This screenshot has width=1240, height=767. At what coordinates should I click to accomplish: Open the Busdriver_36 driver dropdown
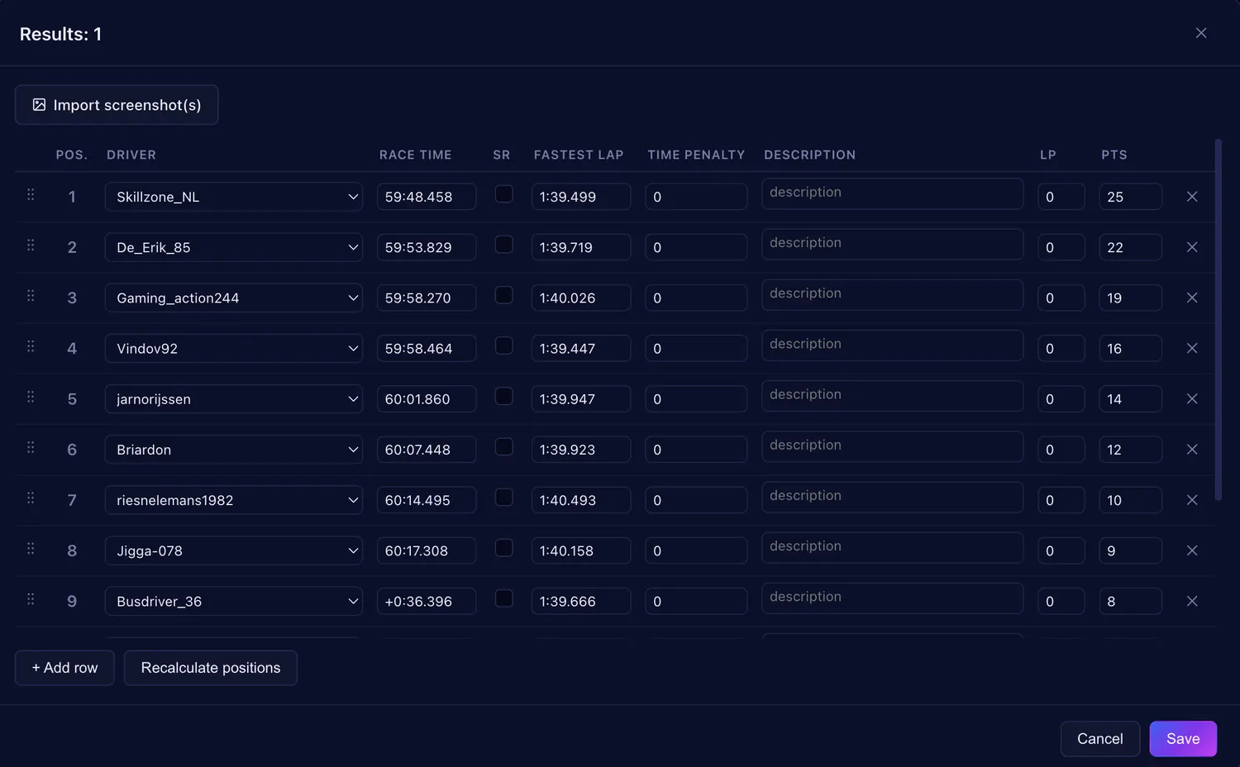(x=234, y=601)
